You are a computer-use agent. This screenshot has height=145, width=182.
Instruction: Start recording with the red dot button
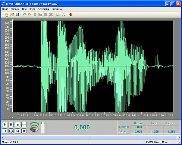[x=24, y=131]
